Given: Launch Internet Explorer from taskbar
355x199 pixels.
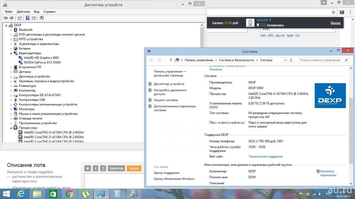Looking at the screenshot, I should pyautogui.click(x=21, y=194).
